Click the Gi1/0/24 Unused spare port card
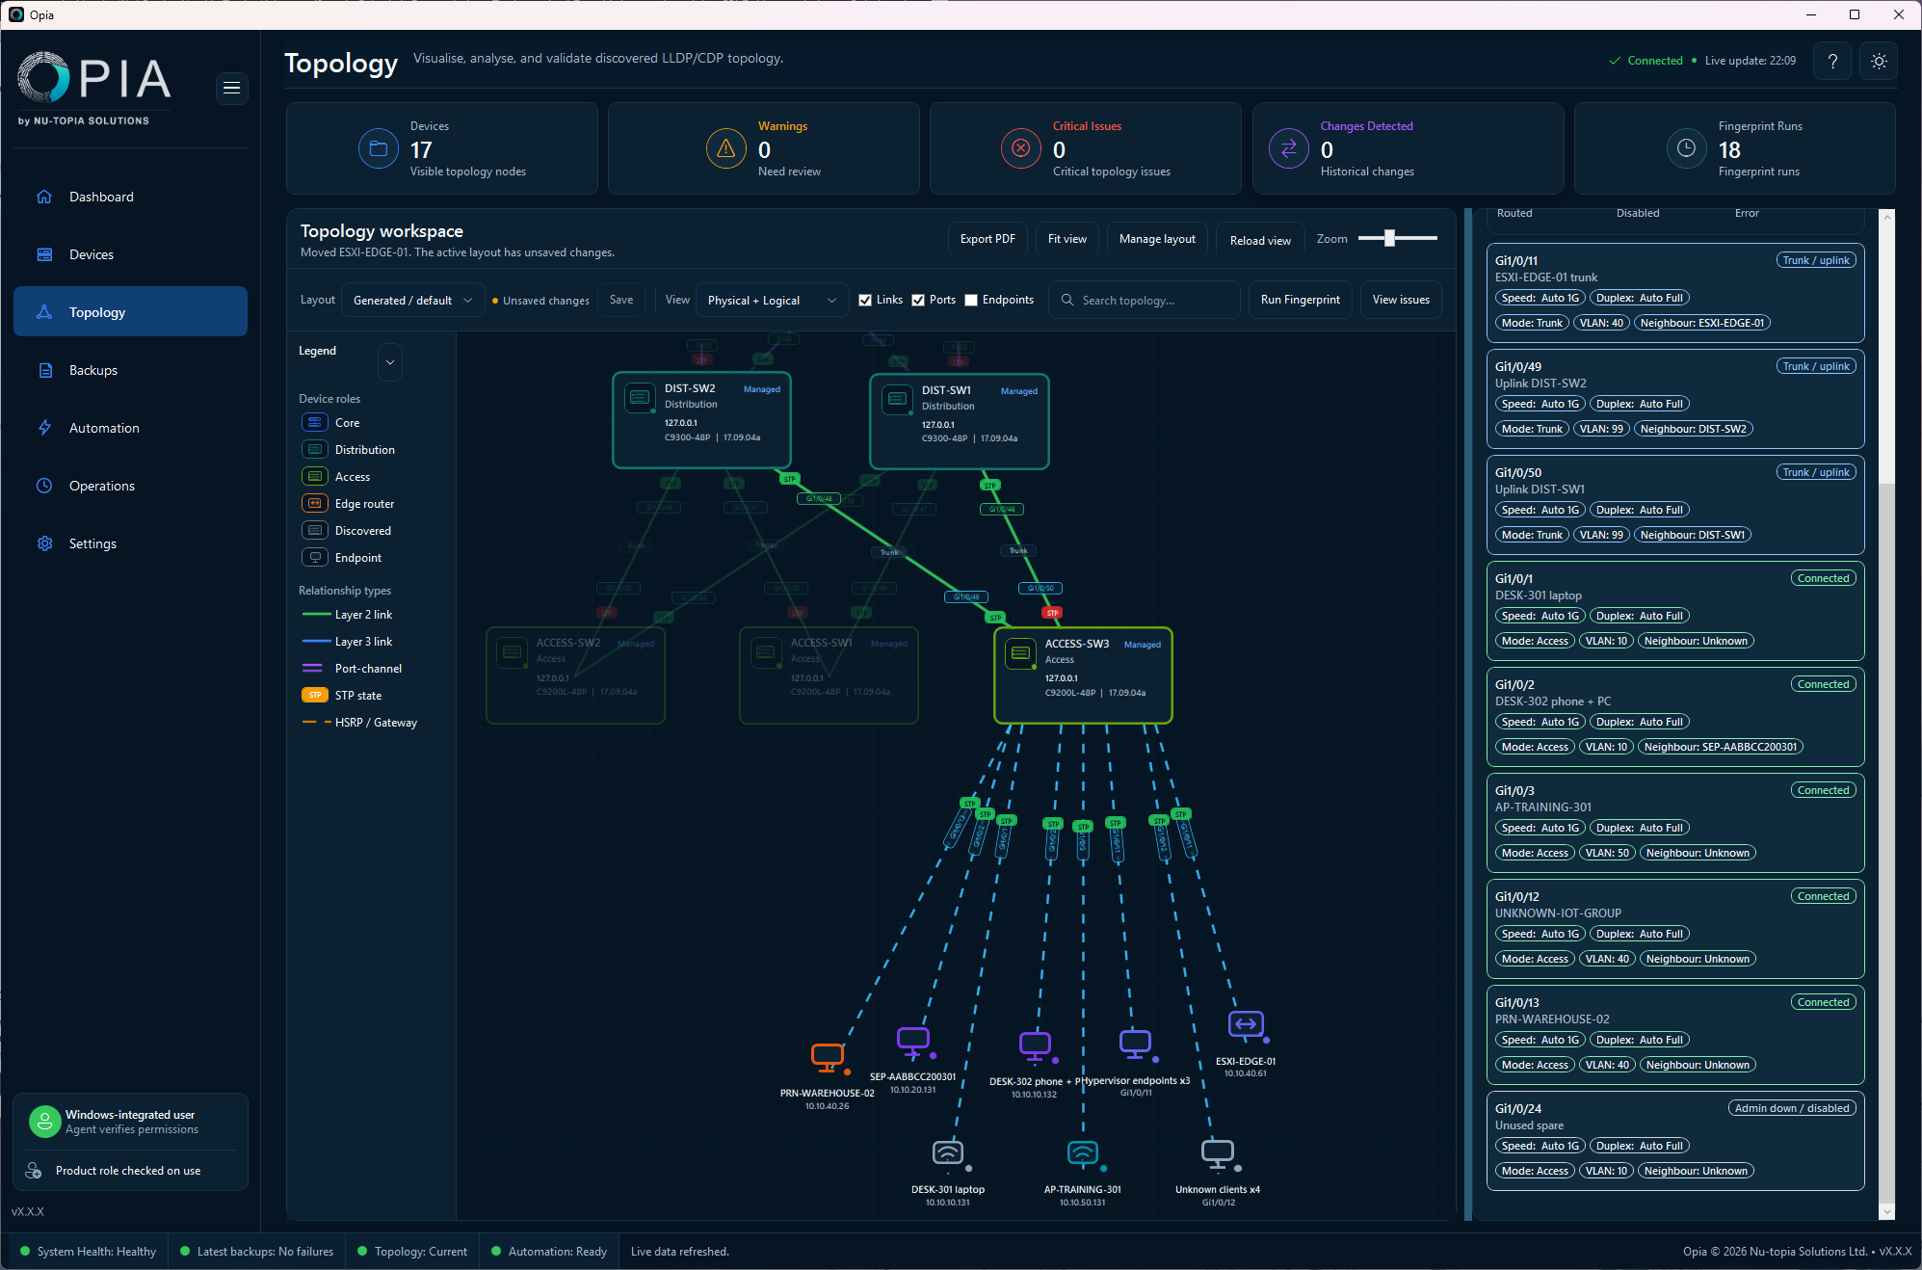The width and height of the screenshot is (1922, 1270). 1675,1140
